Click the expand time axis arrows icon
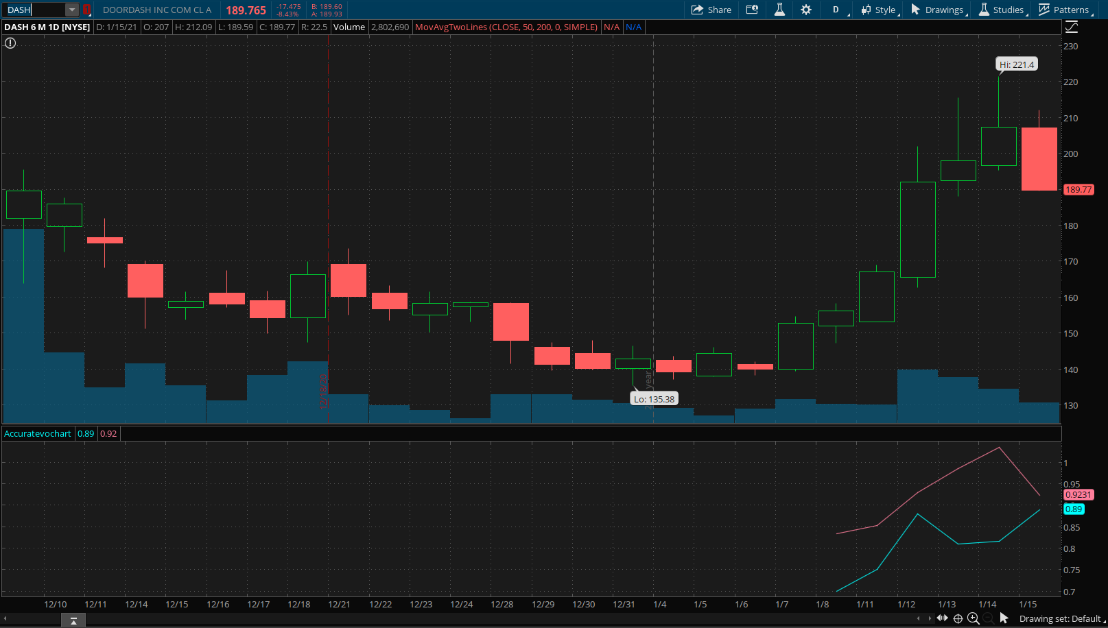Screen dimensions: 1108x628 tap(943, 618)
